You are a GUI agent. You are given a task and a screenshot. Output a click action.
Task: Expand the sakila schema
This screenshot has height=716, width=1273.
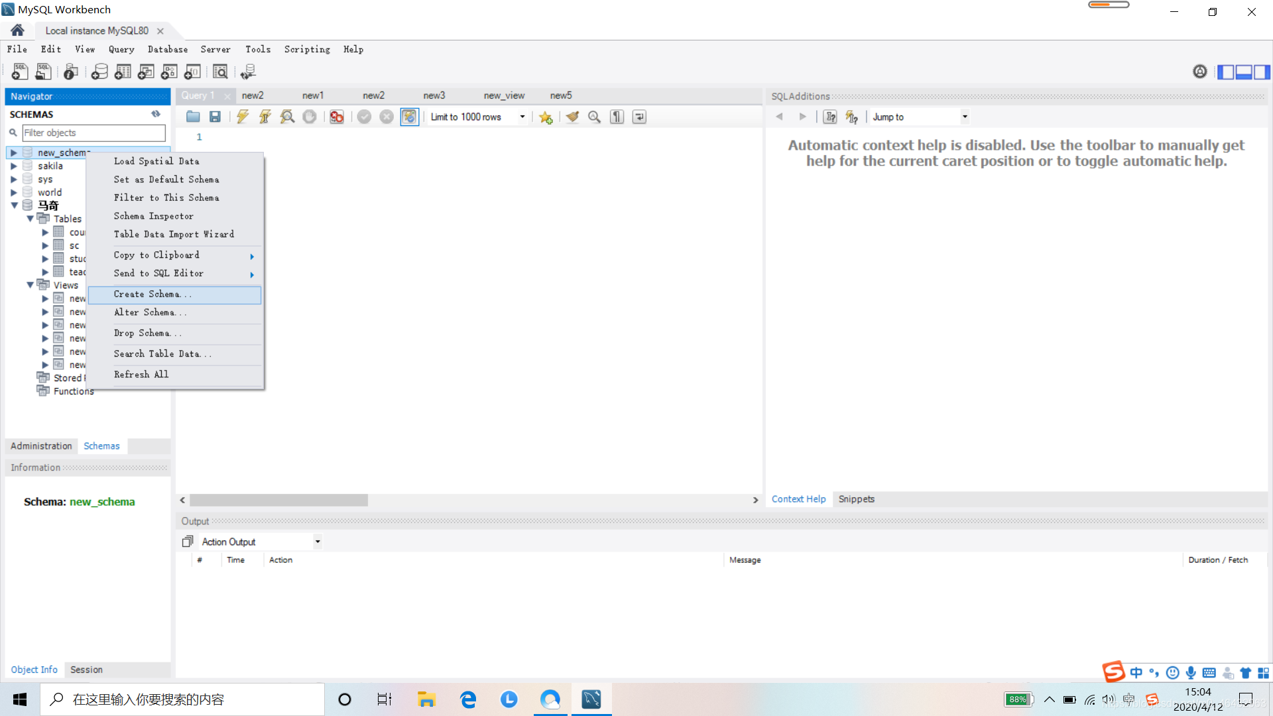click(x=14, y=166)
